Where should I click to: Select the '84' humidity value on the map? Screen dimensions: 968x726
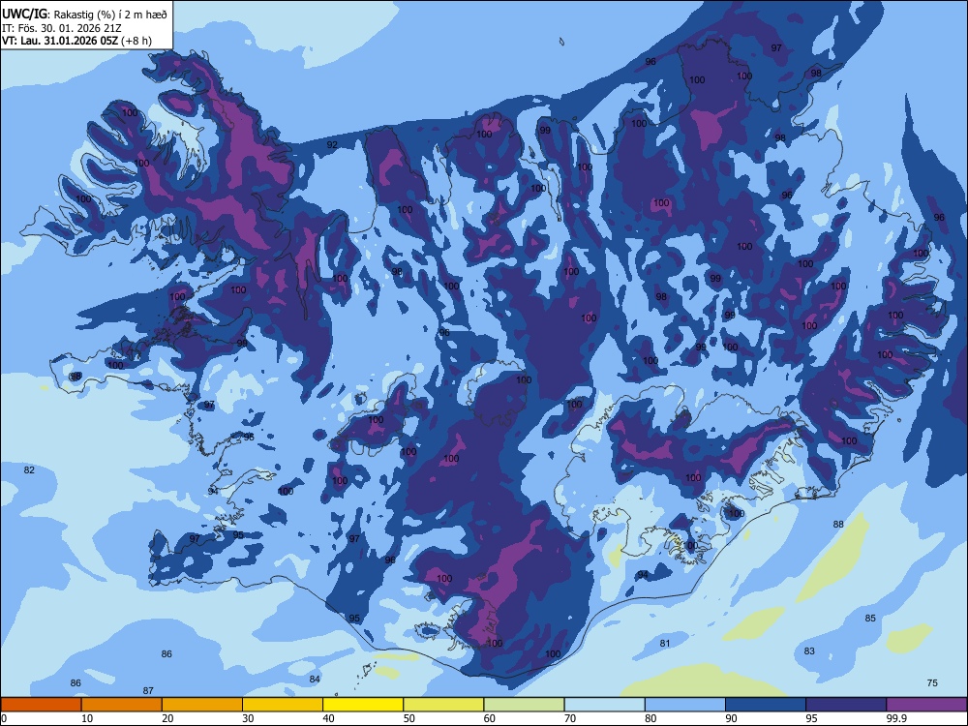click(x=315, y=680)
